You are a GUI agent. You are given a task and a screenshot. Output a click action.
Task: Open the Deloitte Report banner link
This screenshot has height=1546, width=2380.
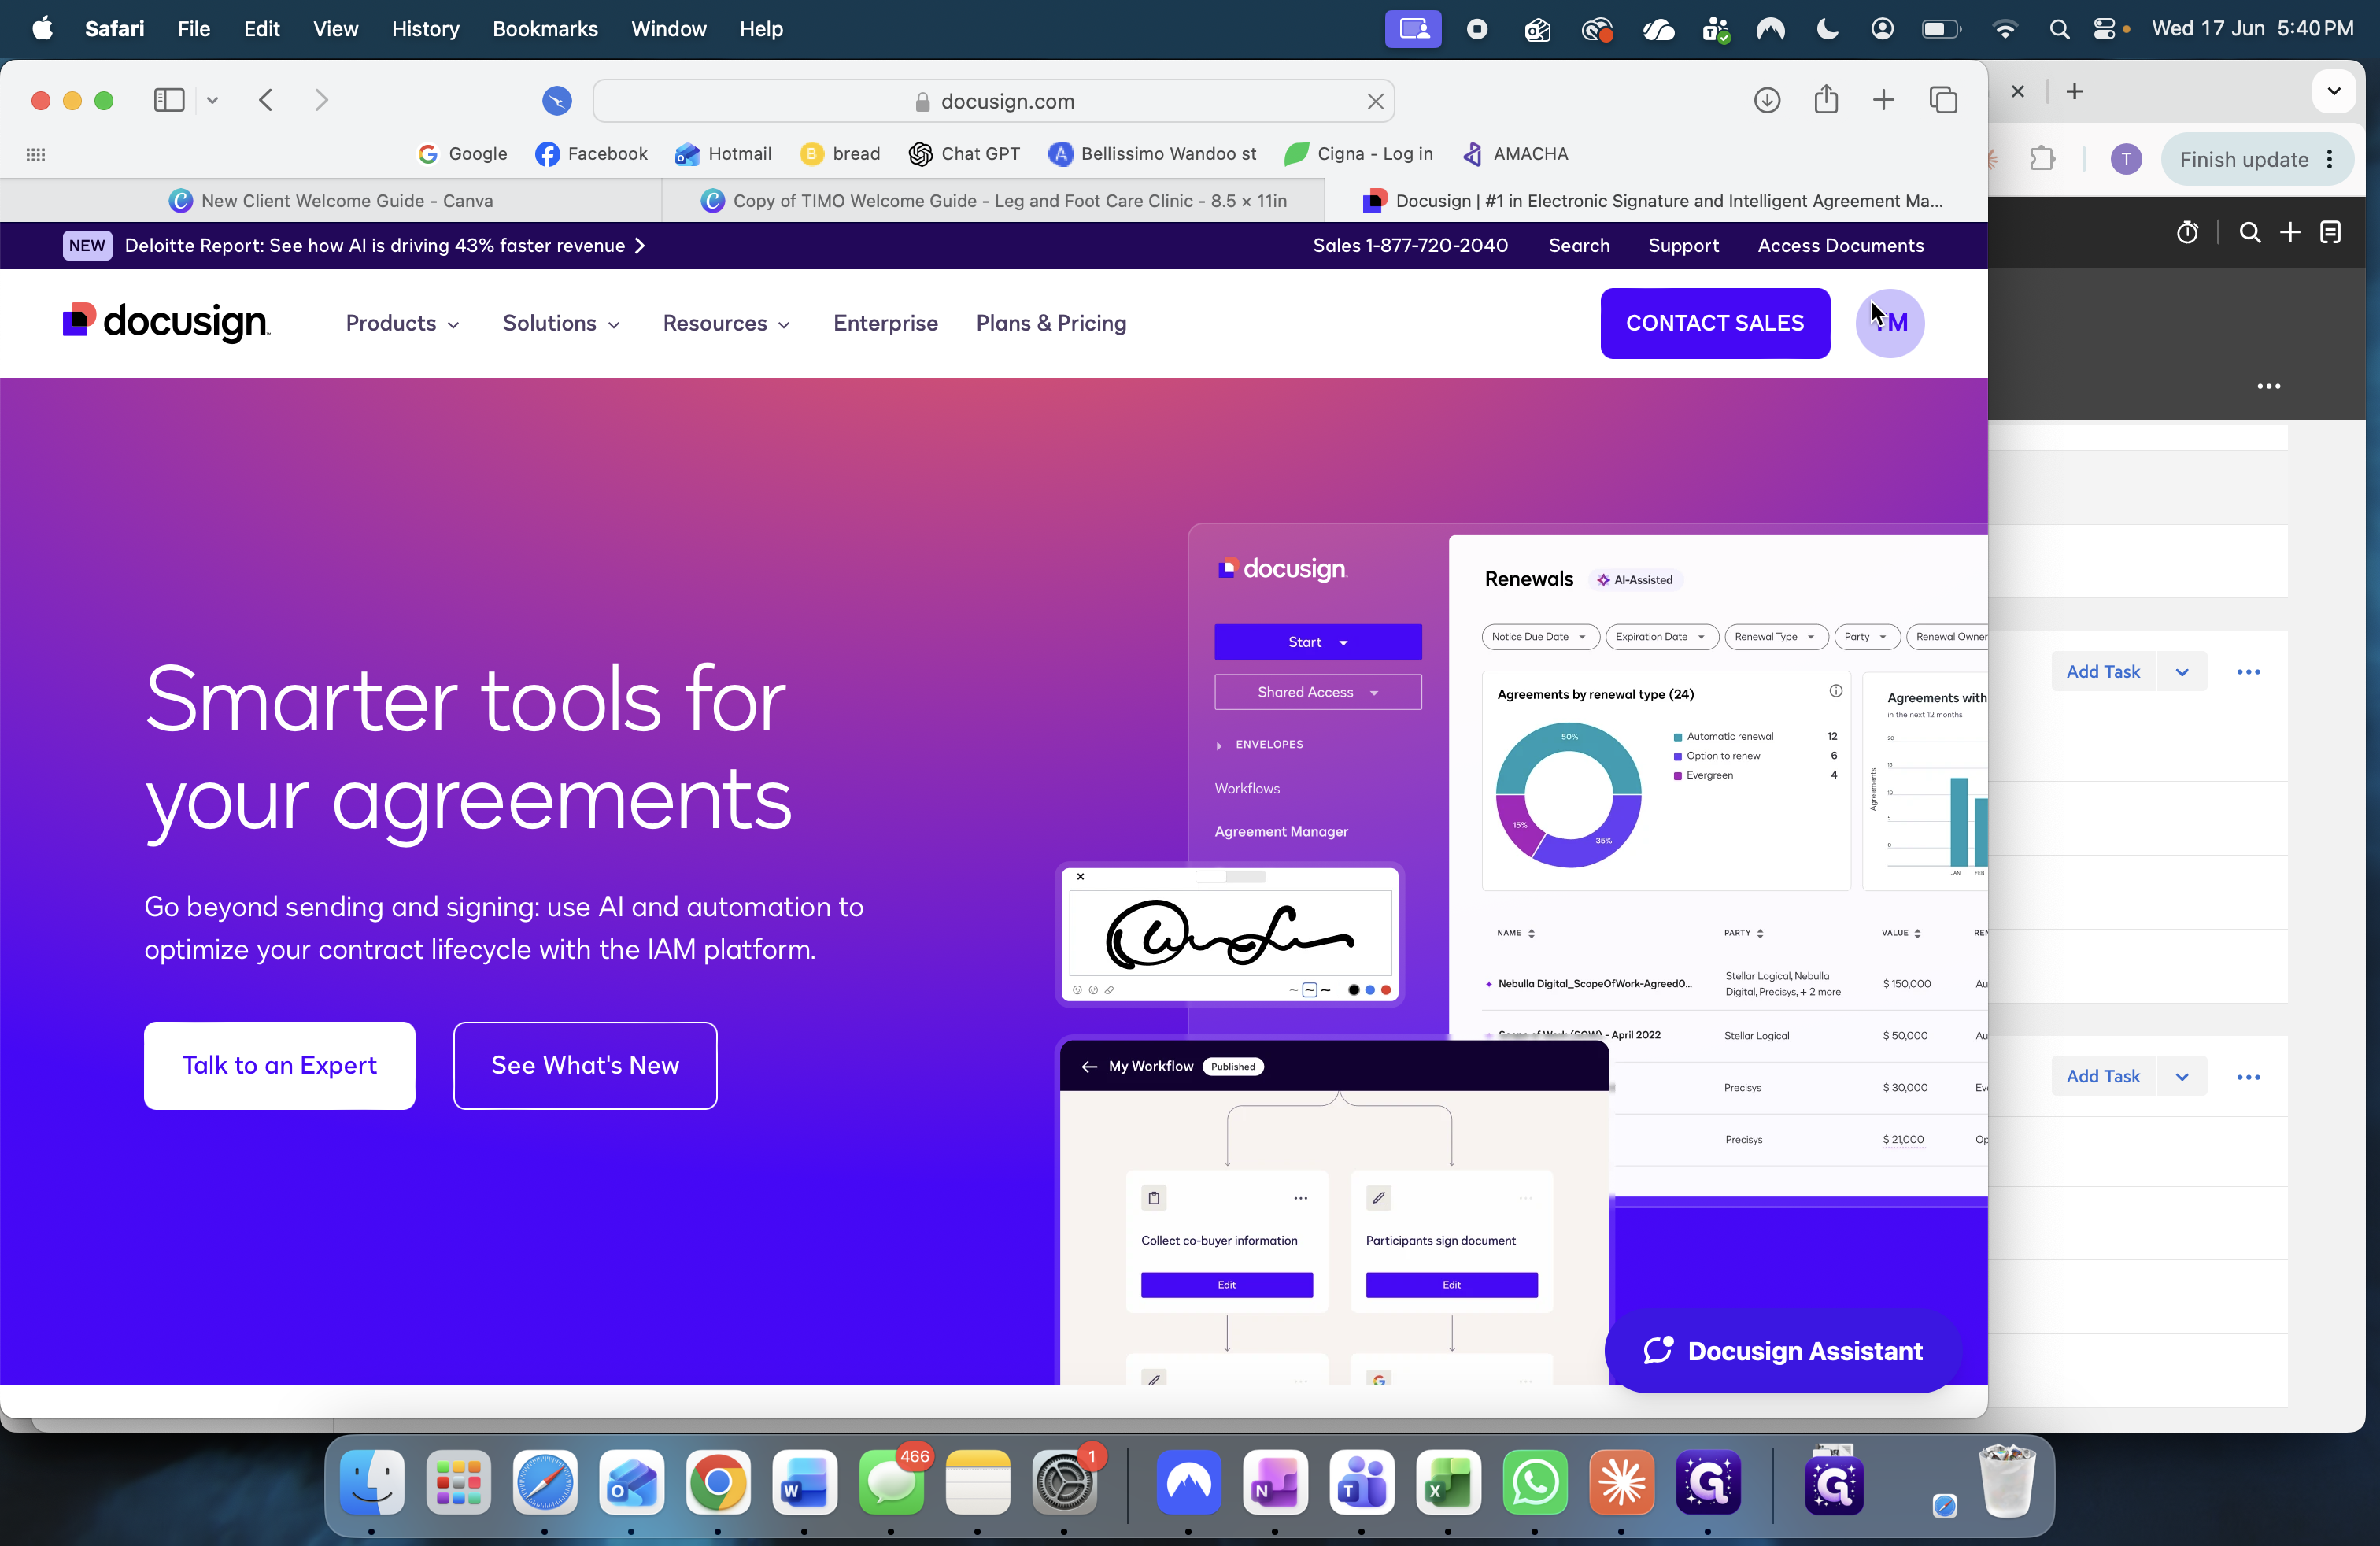pyautogui.click(x=385, y=246)
